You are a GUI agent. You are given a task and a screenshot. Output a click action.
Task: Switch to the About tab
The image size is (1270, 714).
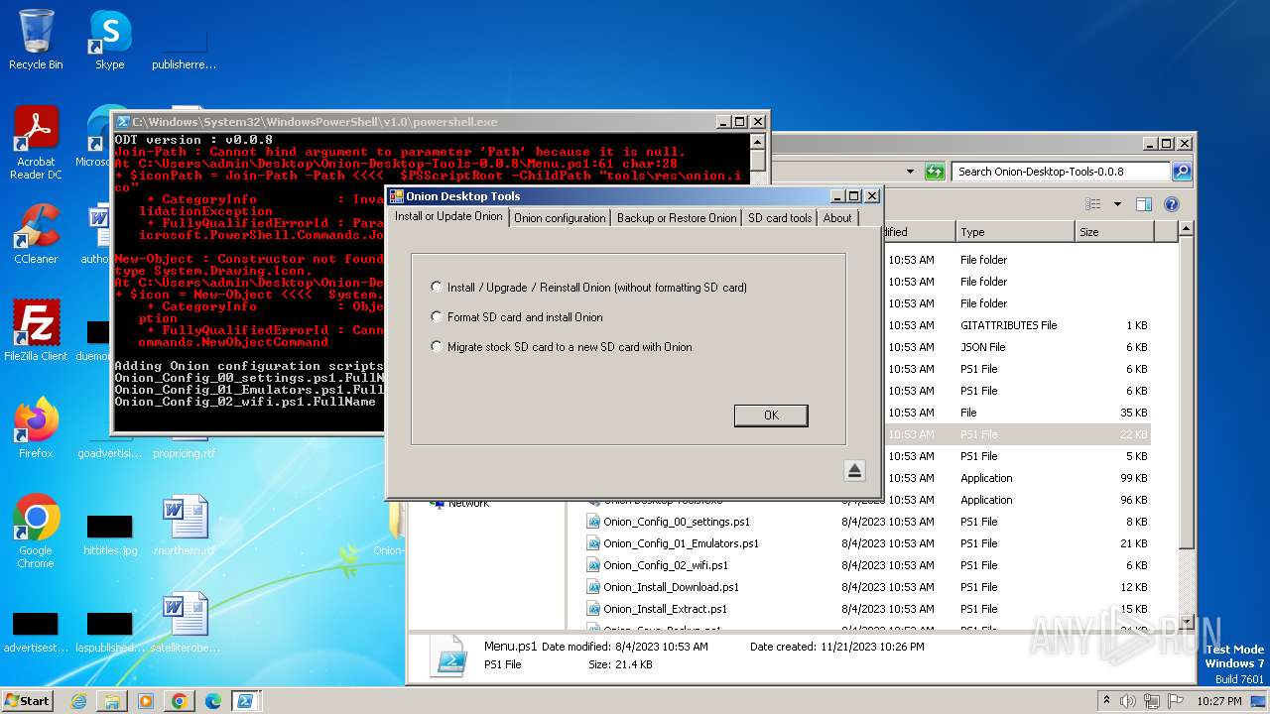(837, 218)
